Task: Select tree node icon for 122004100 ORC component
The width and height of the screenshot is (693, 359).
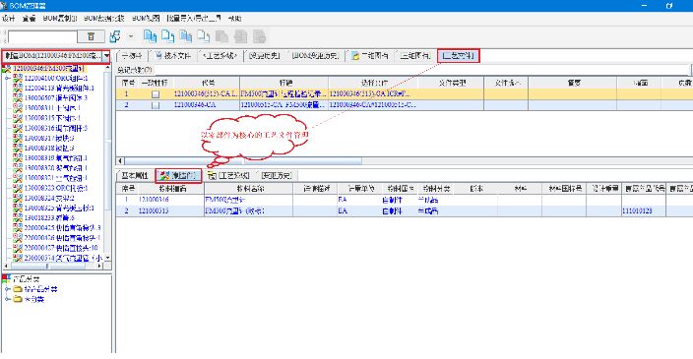Action: 18,78
